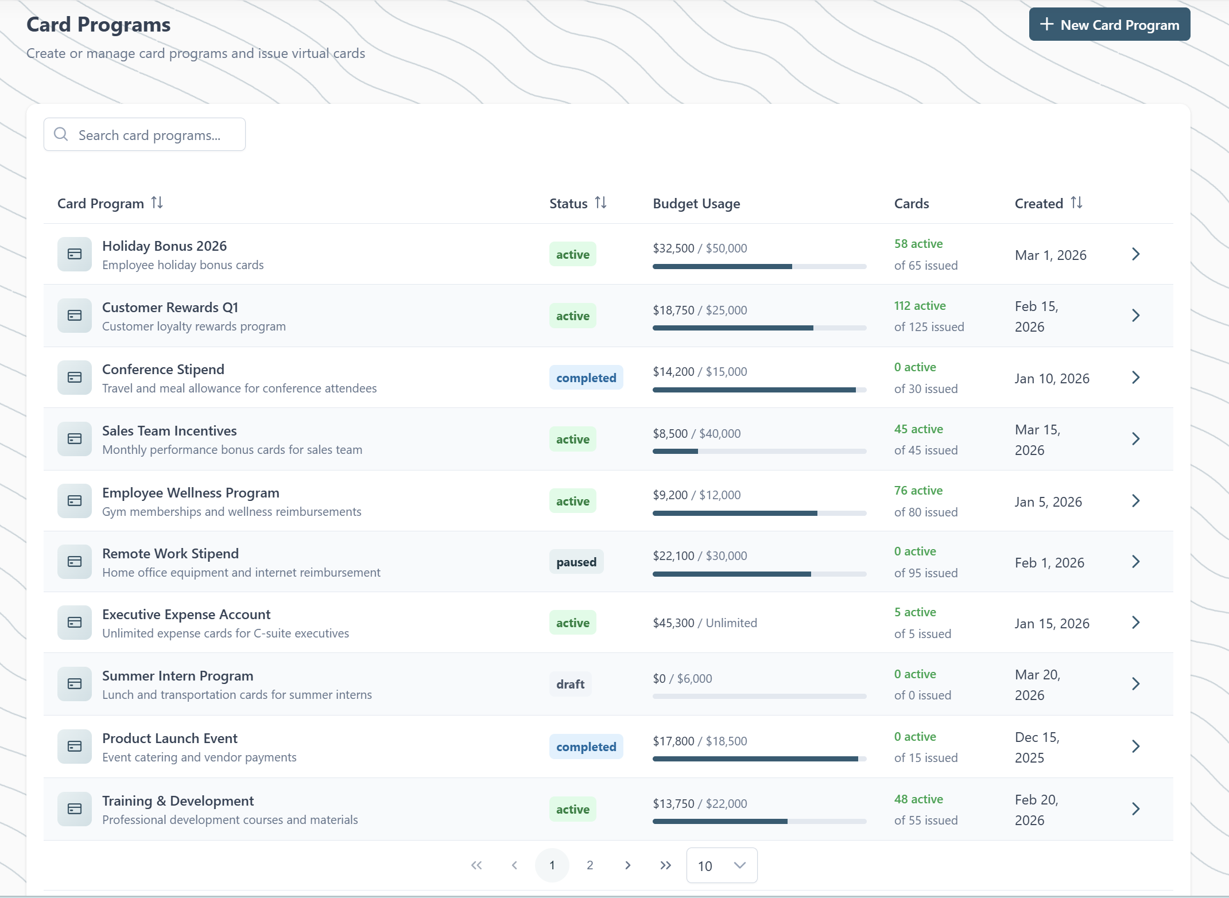Sort table by Created date icon

pos(1076,203)
